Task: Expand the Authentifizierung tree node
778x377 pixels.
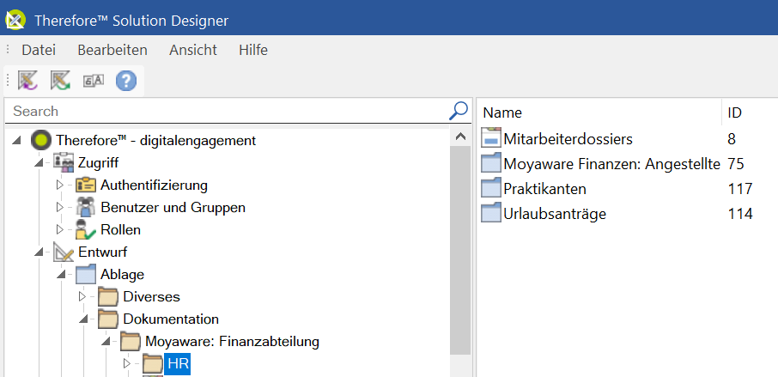Action: [60, 185]
